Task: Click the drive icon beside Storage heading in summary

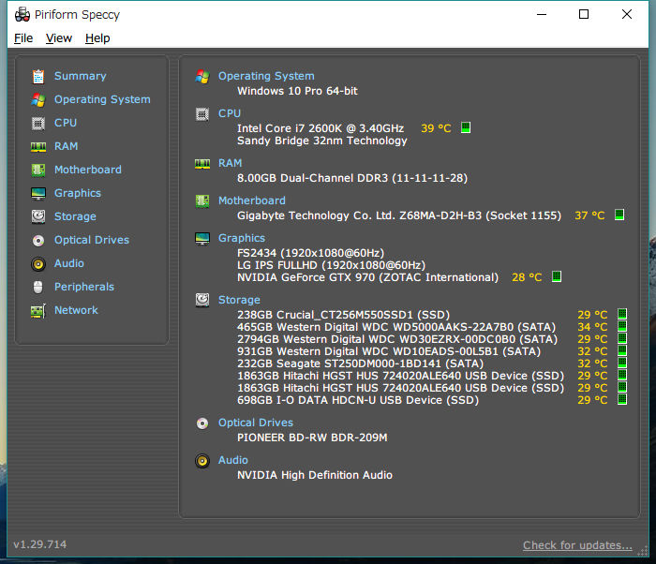Action: coord(202,300)
